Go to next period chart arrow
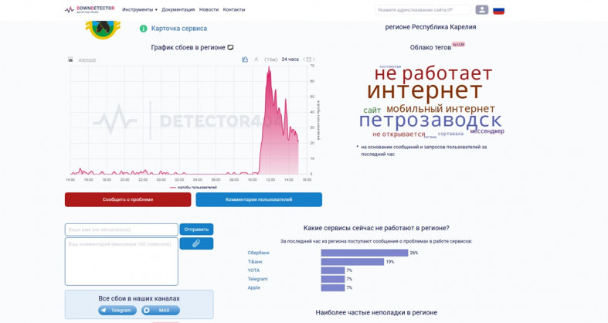Image resolution: width=608 pixels, height=323 pixels. pos(314,59)
